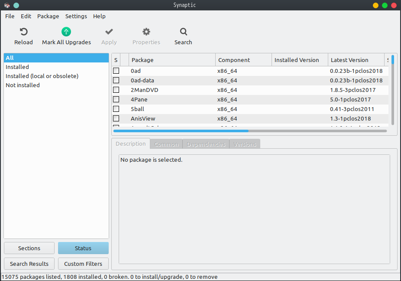
Task: Click the Custom Filters button
Action: 83,264
